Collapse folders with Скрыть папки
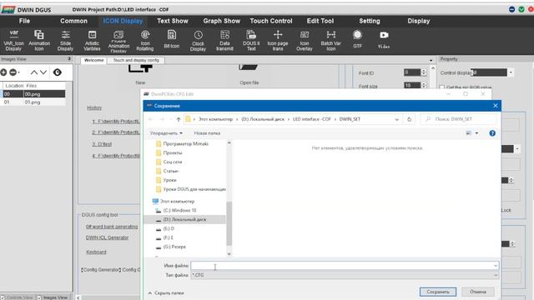The height and width of the screenshot is (300, 534). pyautogui.click(x=166, y=292)
